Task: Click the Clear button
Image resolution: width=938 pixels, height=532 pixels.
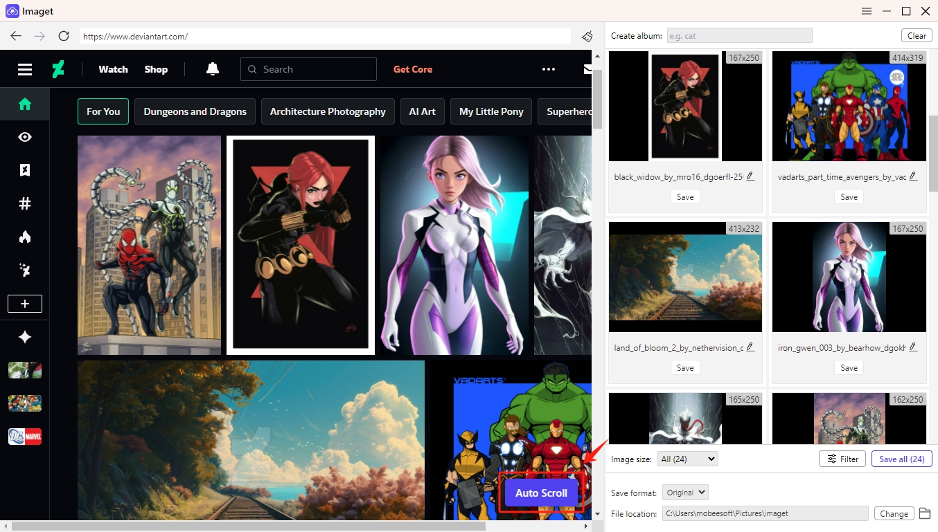Action: [917, 35]
